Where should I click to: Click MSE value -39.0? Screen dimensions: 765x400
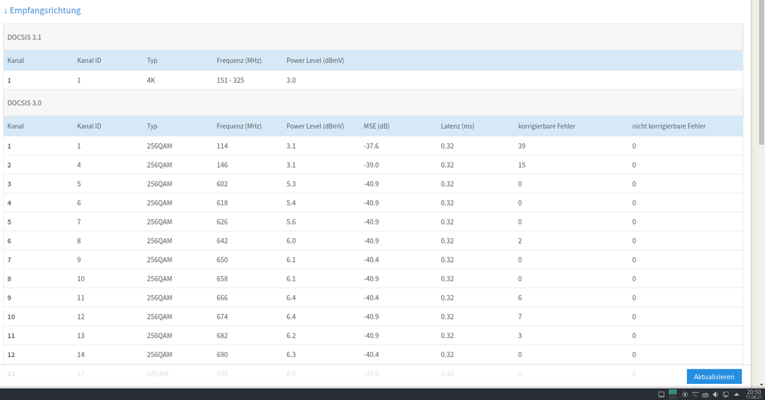coord(371,165)
